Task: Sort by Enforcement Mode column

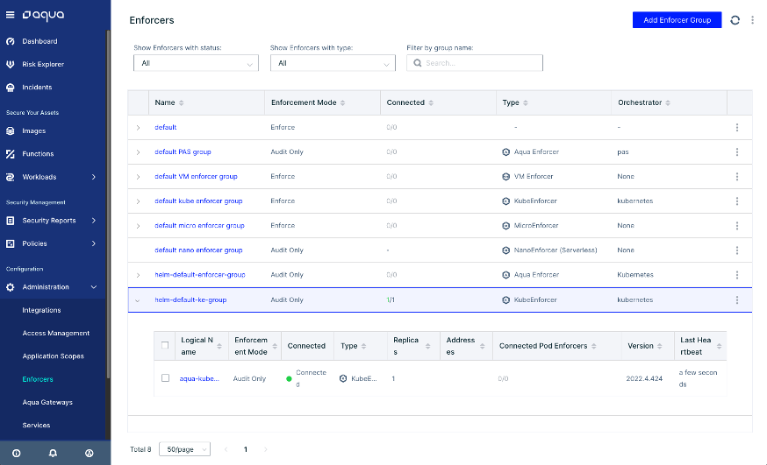Action: [342, 103]
